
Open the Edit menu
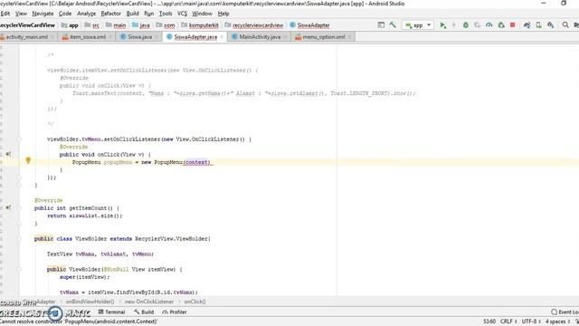click(x=5, y=14)
